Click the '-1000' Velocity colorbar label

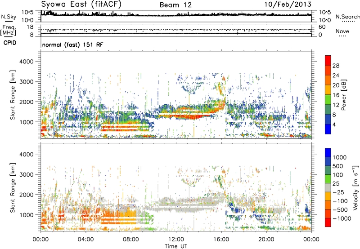coord(342,218)
